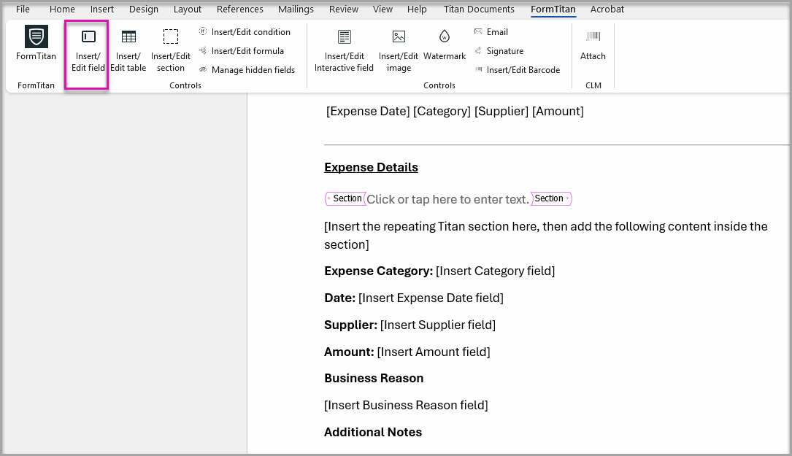The image size is (792, 456).
Task: Click '[Insert Business Reason field]' text
Action: tap(406, 405)
